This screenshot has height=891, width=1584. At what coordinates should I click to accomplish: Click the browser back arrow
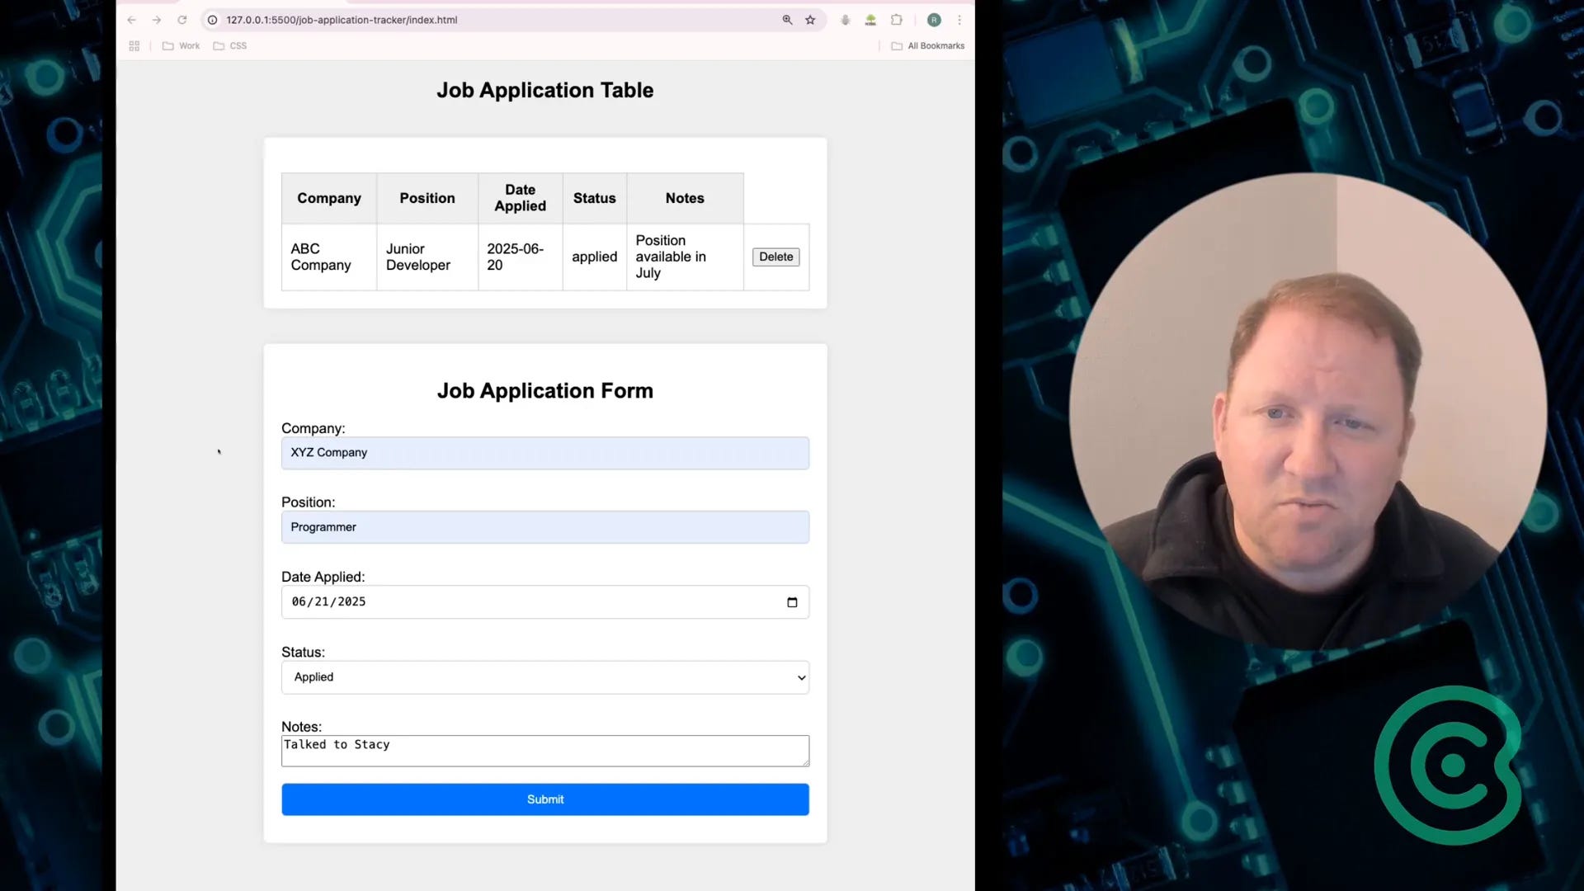[x=132, y=20]
